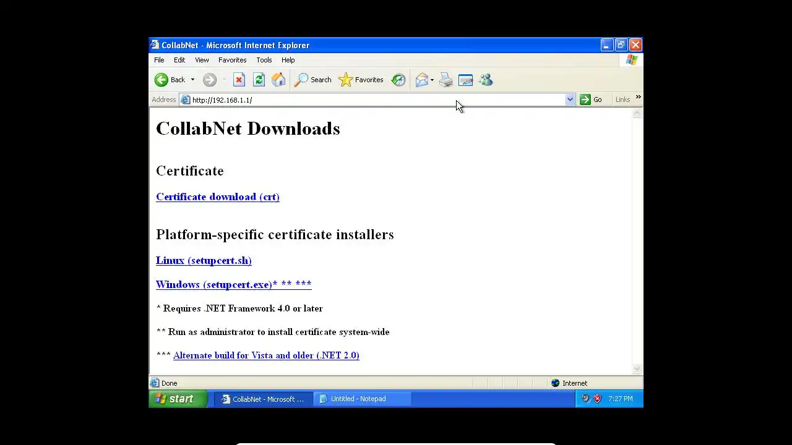Expand the Links toolbar chevron
This screenshot has width=792, height=445.
pyautogui.click(x=638, y=97)
